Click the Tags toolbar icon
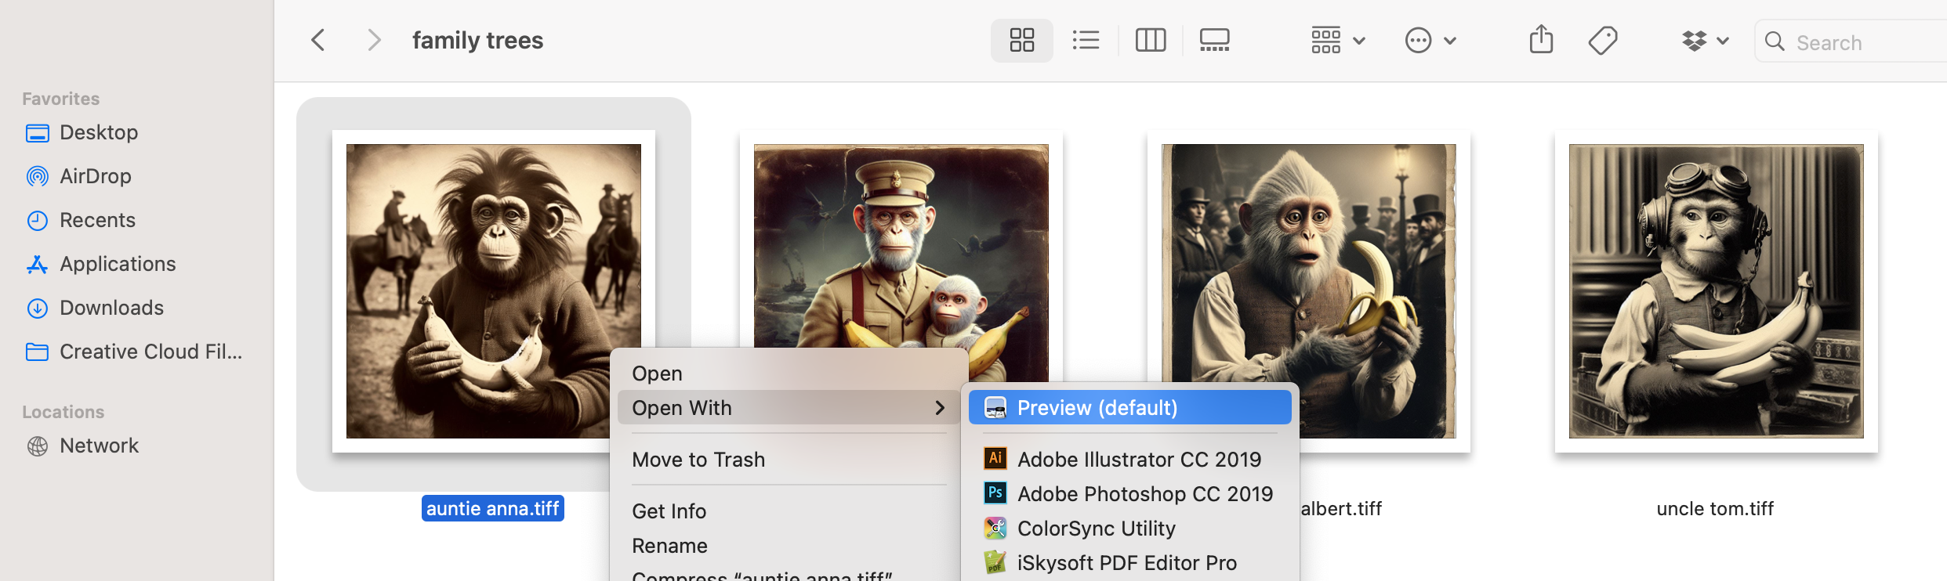 coord(1603,40)
